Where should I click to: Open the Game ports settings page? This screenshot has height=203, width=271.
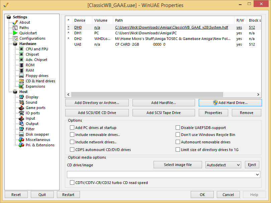[x=35, y=108]
